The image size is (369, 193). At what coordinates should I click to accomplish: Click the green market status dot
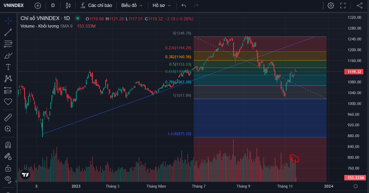pos(77,19)
